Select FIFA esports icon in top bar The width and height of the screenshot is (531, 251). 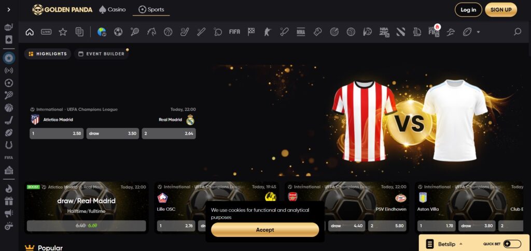tap(234, 32)
